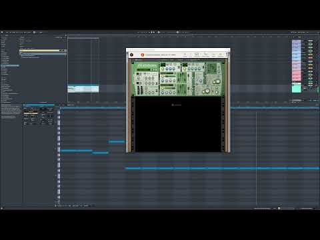This screenshot has width=320, height=240.
Task: Select the pink track block in the right panel
Action: pos(296,75)
